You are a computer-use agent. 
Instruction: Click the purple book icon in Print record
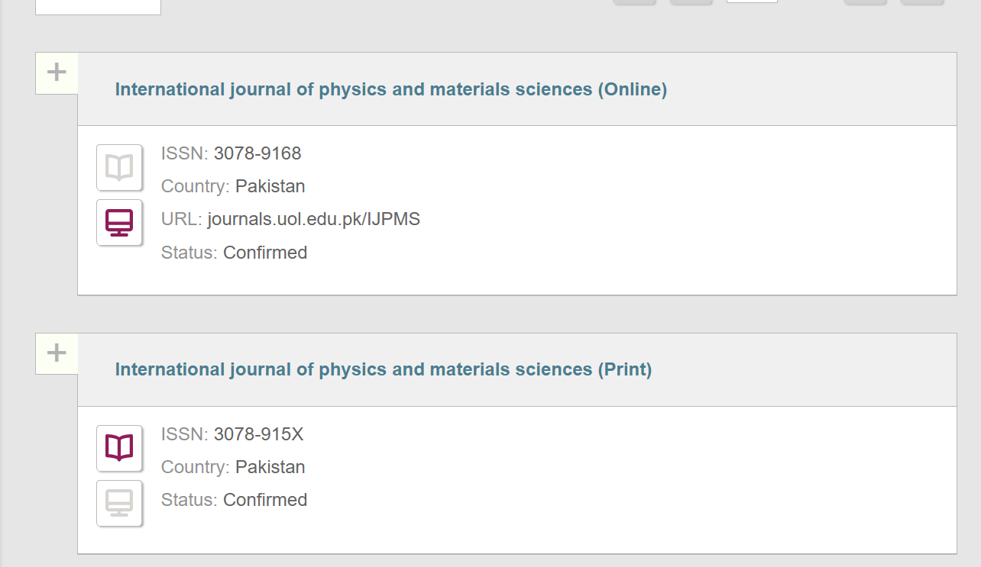[x=119, y=448]
